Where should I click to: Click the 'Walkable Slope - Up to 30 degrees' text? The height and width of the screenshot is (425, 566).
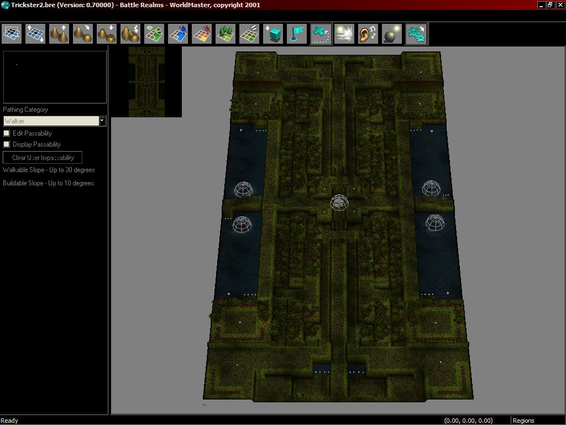tap(49, 170)
